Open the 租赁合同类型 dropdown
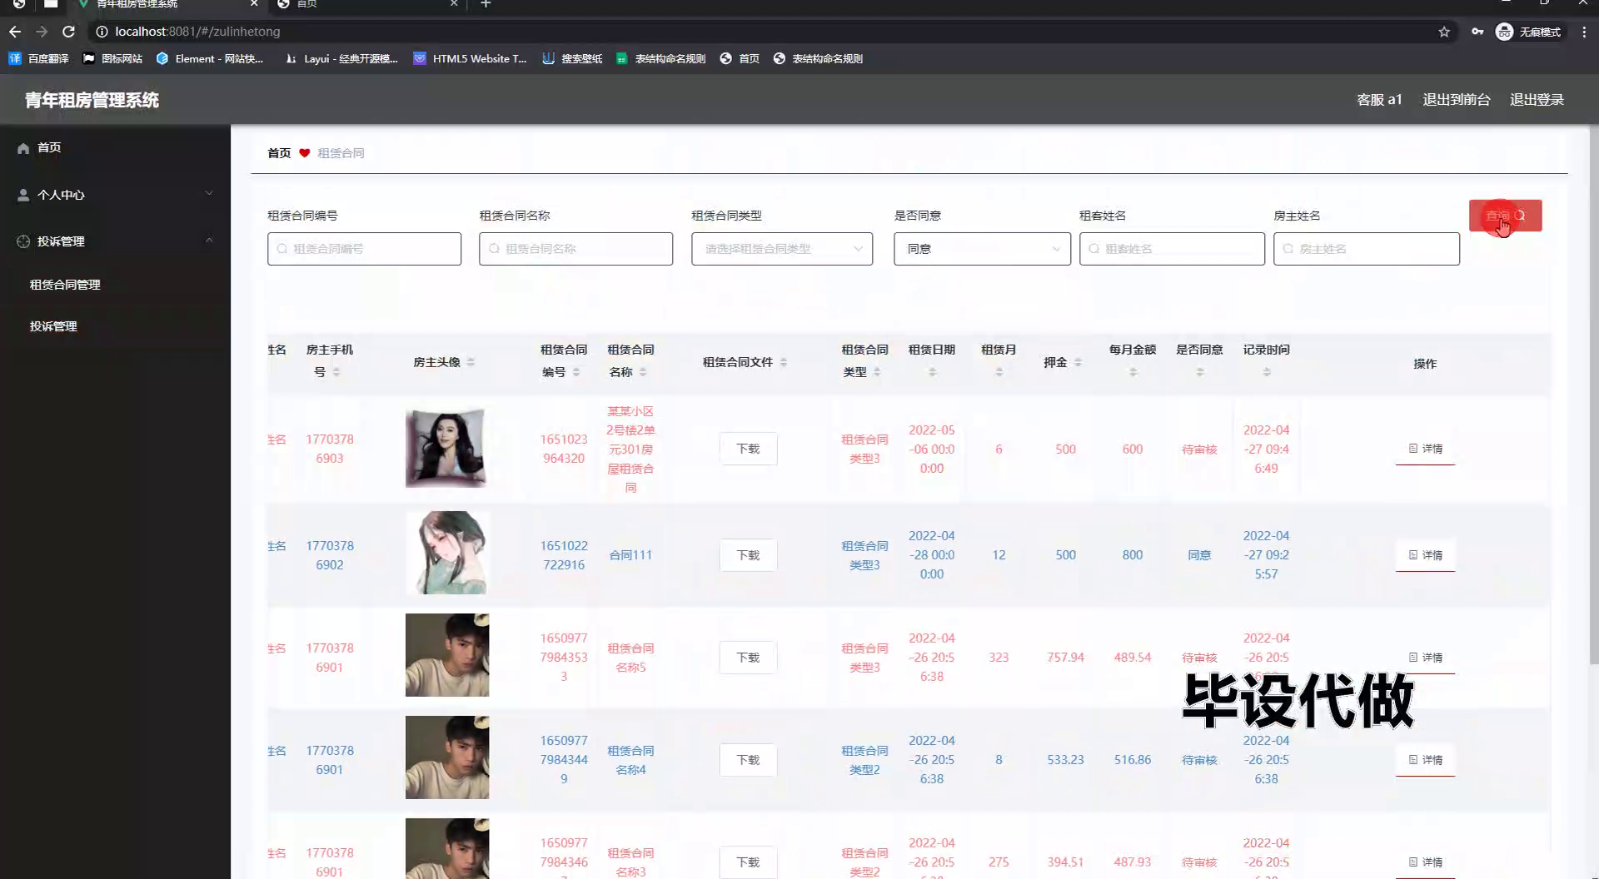Image resolution: width=1599 pixels, height=879 pixels. 782,249
